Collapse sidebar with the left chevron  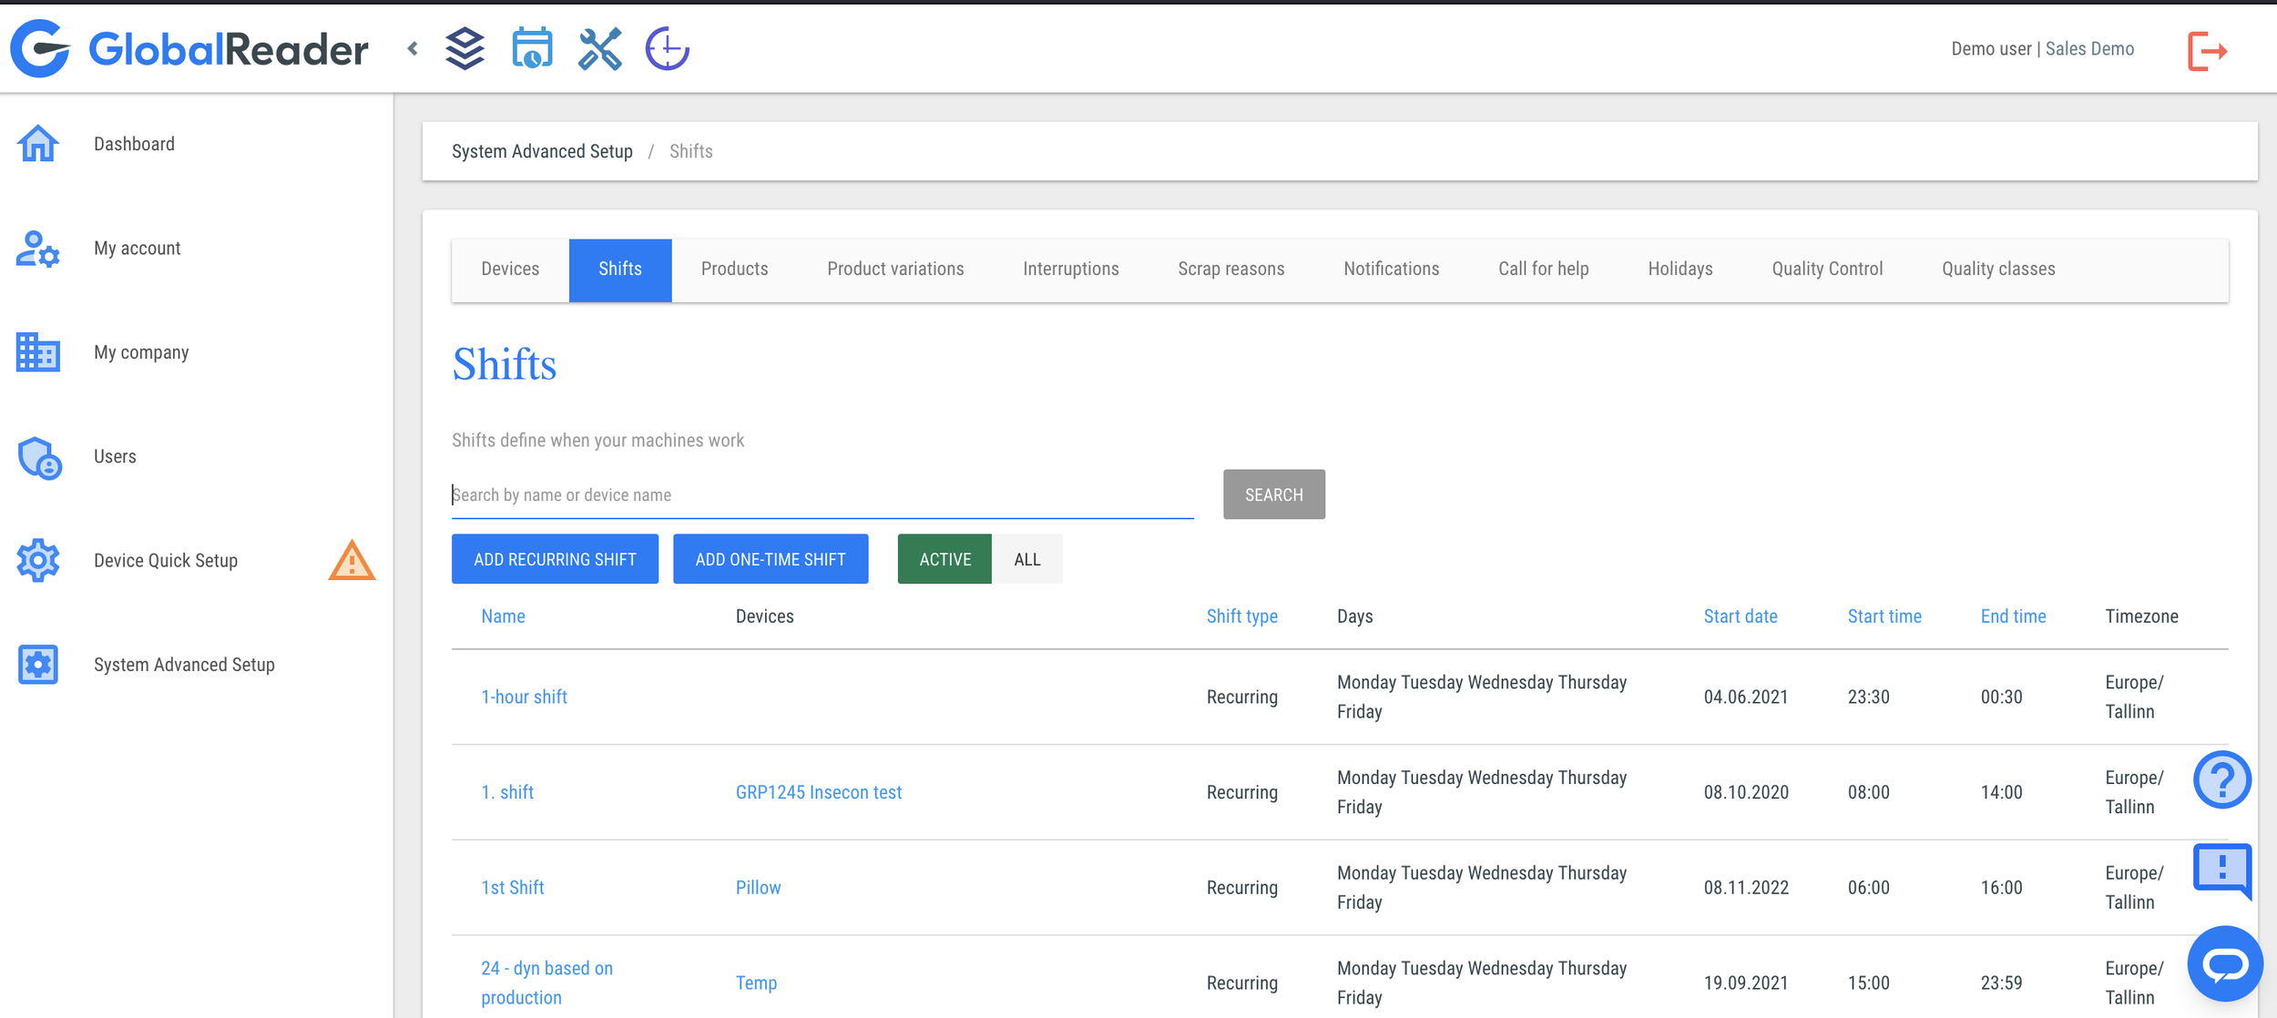click(413, 49)
